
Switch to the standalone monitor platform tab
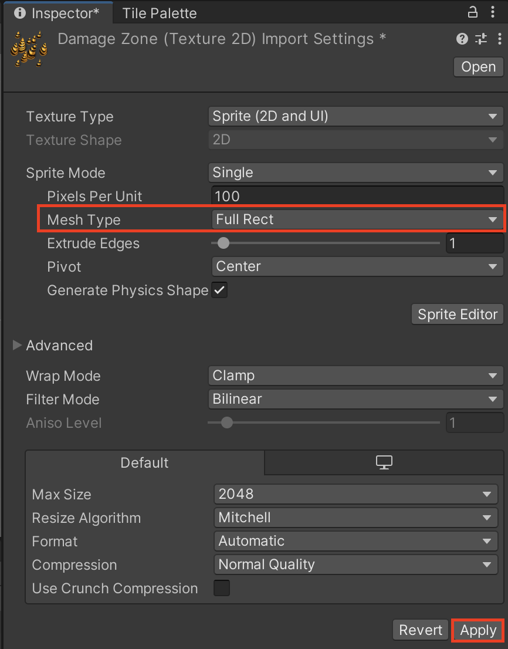[x=384, y=463]
